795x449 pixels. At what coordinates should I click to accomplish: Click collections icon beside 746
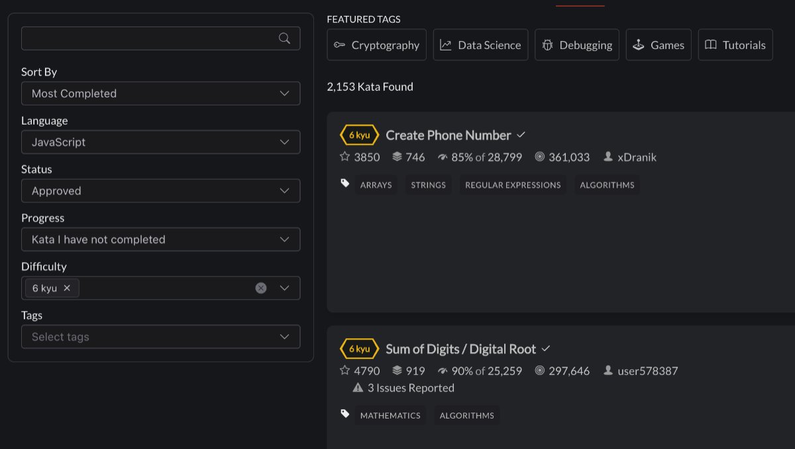coord(397,157)
